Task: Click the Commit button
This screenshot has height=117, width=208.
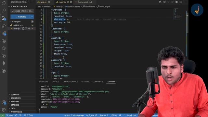Action: tap(20, 17)
